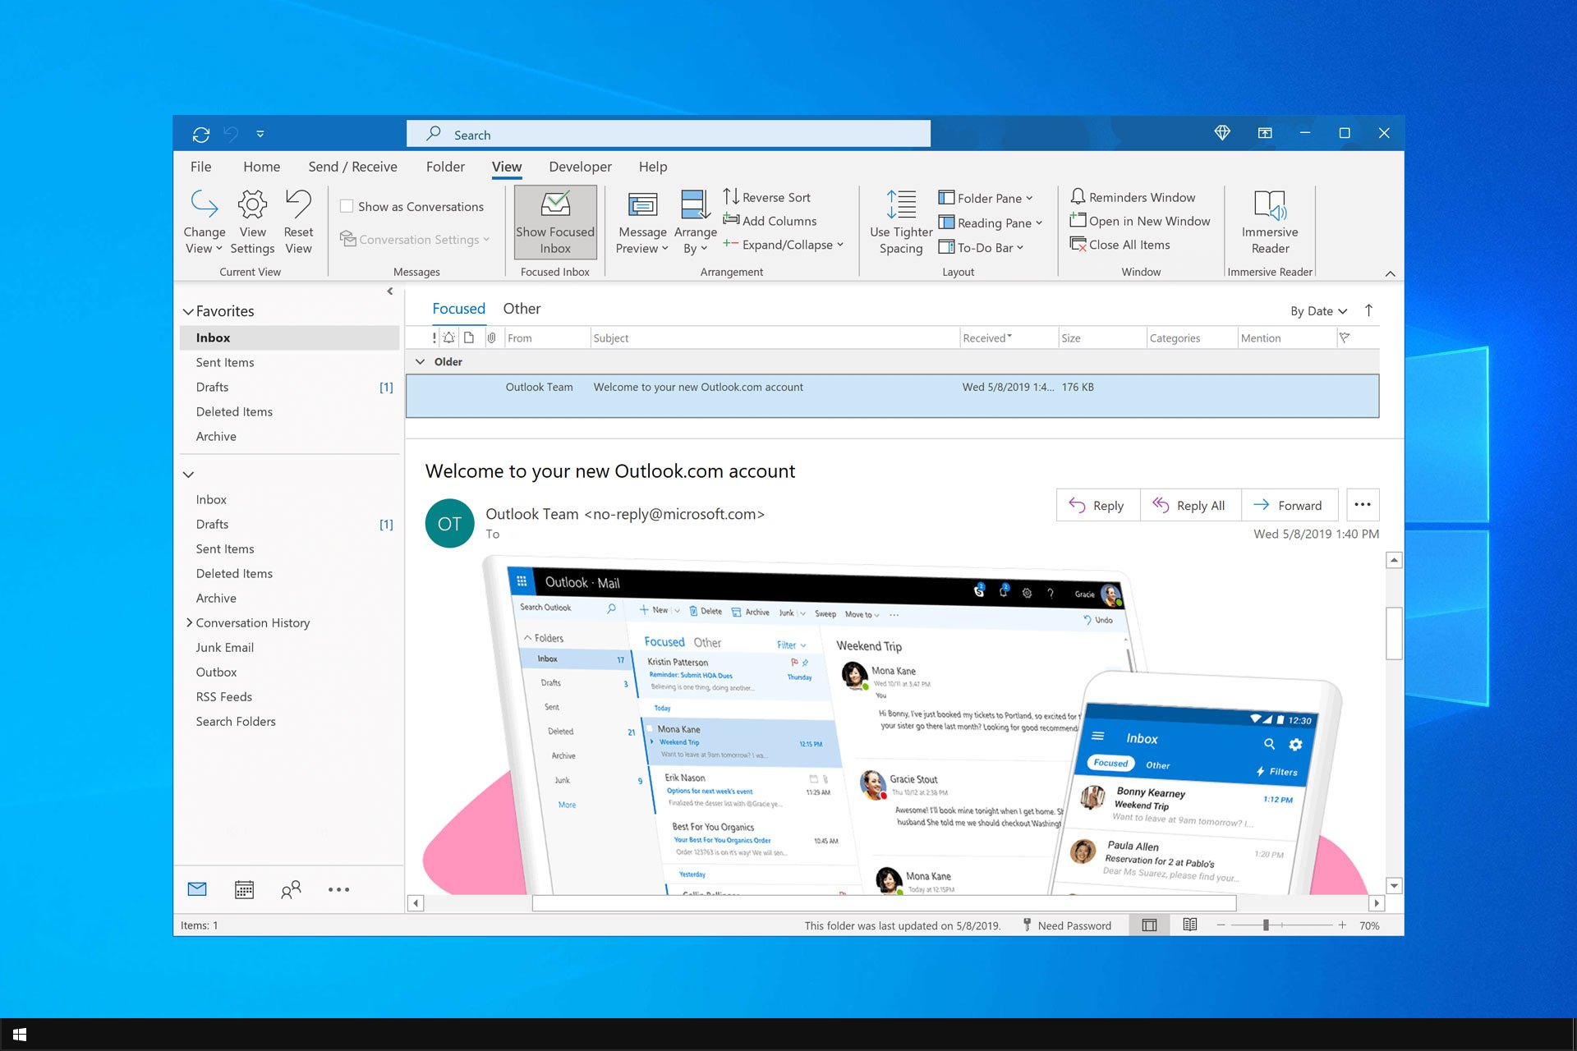
Task: Open the Change View button
Action: 204,222
